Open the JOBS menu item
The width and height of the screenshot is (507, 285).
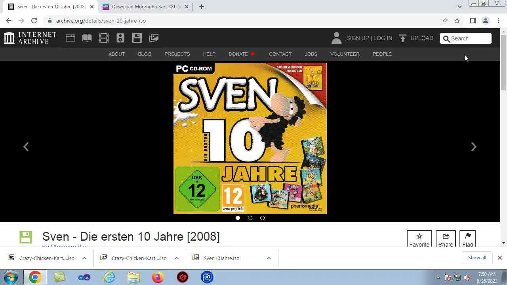point(311,54)
